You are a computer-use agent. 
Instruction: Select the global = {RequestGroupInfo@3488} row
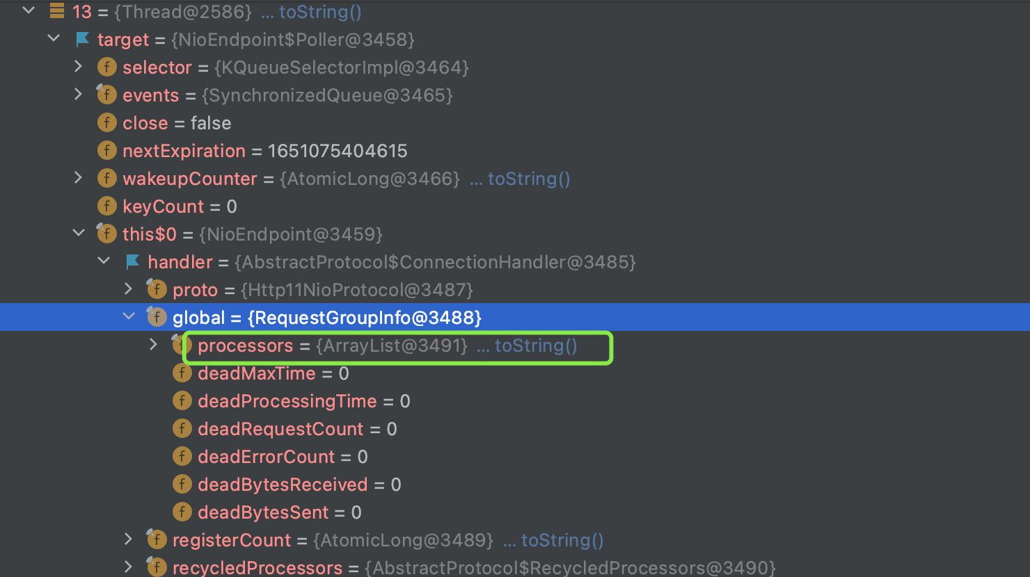tap(515, 318)
